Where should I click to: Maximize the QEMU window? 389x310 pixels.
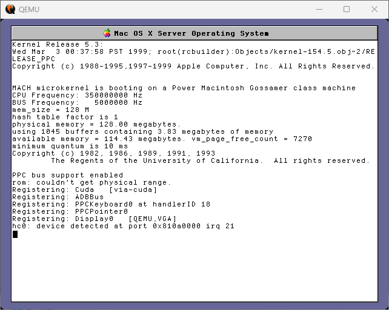pyautogui.click(x=347, y=9)
